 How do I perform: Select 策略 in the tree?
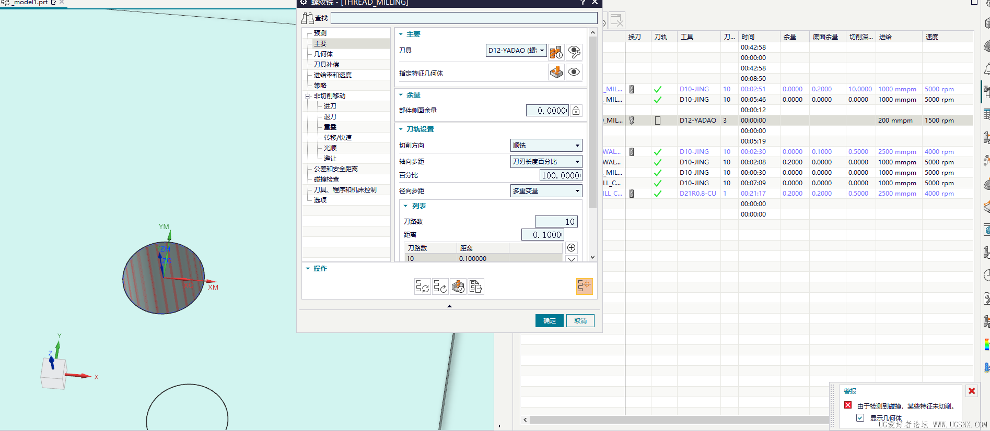320,86
